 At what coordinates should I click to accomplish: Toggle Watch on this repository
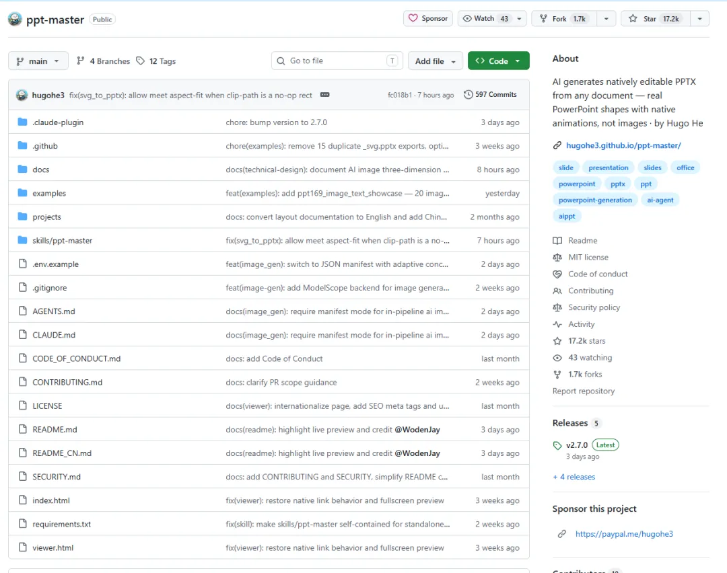pos(485,19)
